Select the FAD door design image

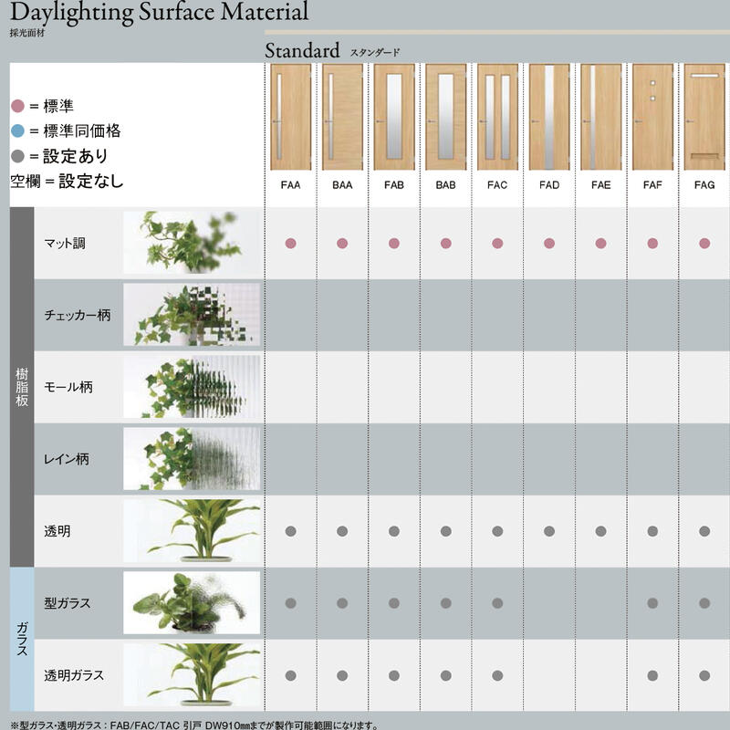coord(549,117)
